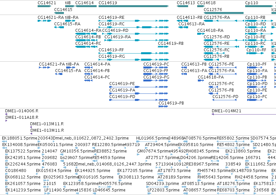Viewport: 276px width, 195px height.
Task: Click transcript CG14619-RG
Action: pyautogui.click(x=112, y=56)
